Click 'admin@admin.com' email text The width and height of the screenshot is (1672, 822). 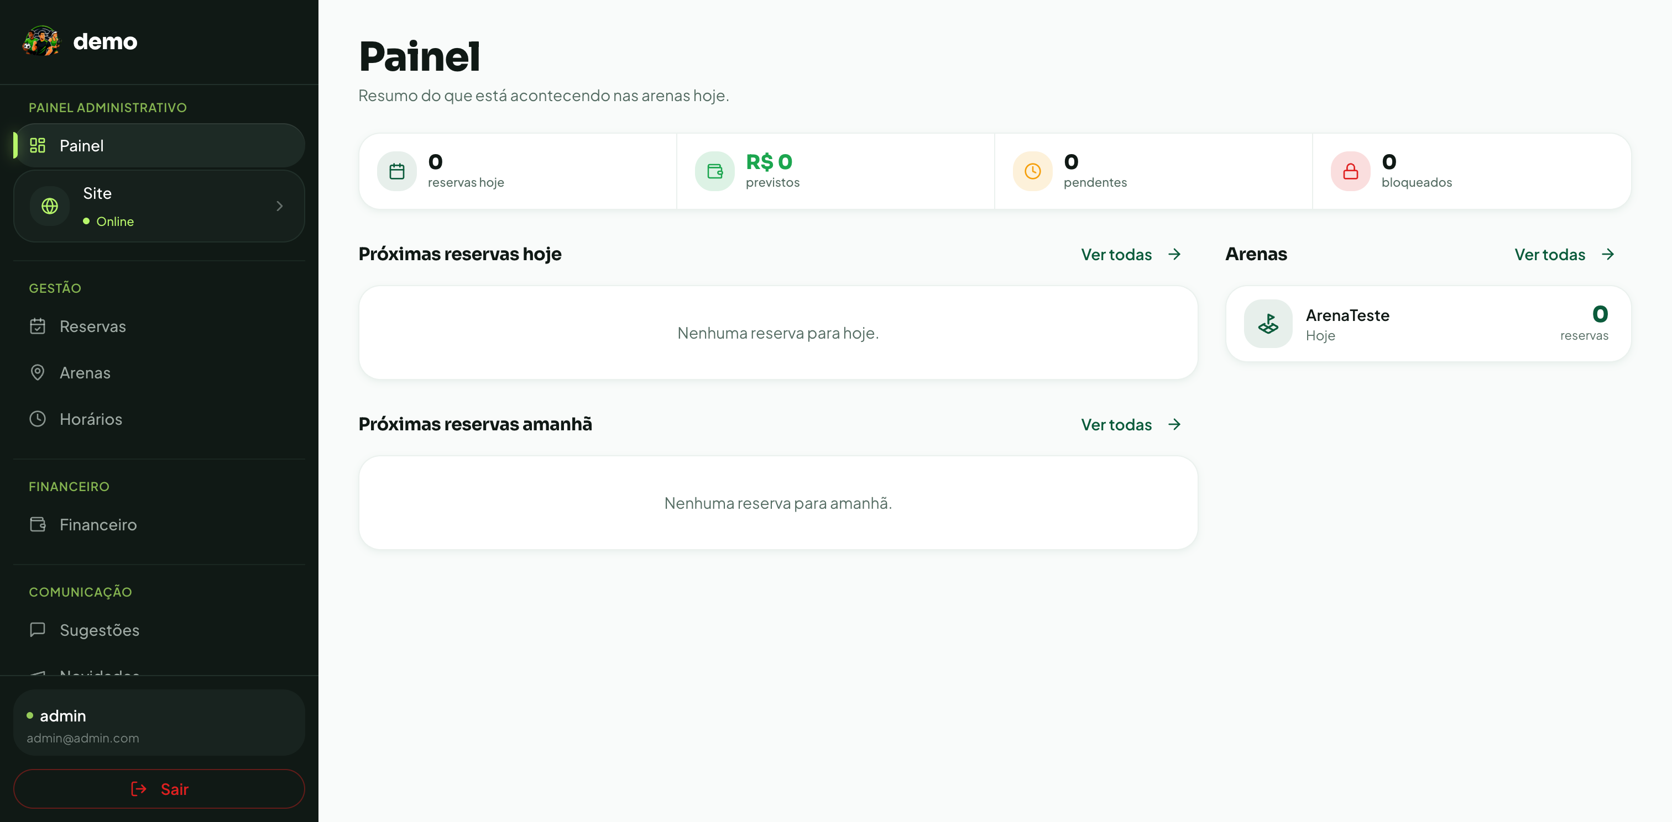coord(82,737)
